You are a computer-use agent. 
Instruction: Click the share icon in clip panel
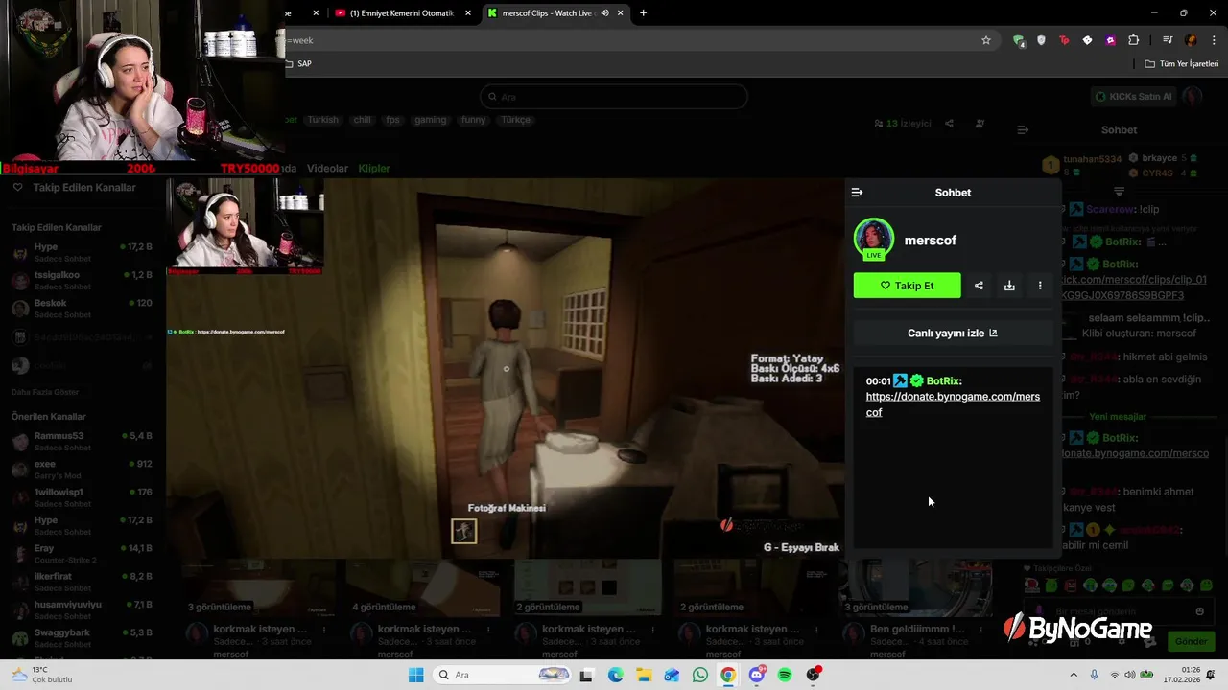[x=979, y=286]
